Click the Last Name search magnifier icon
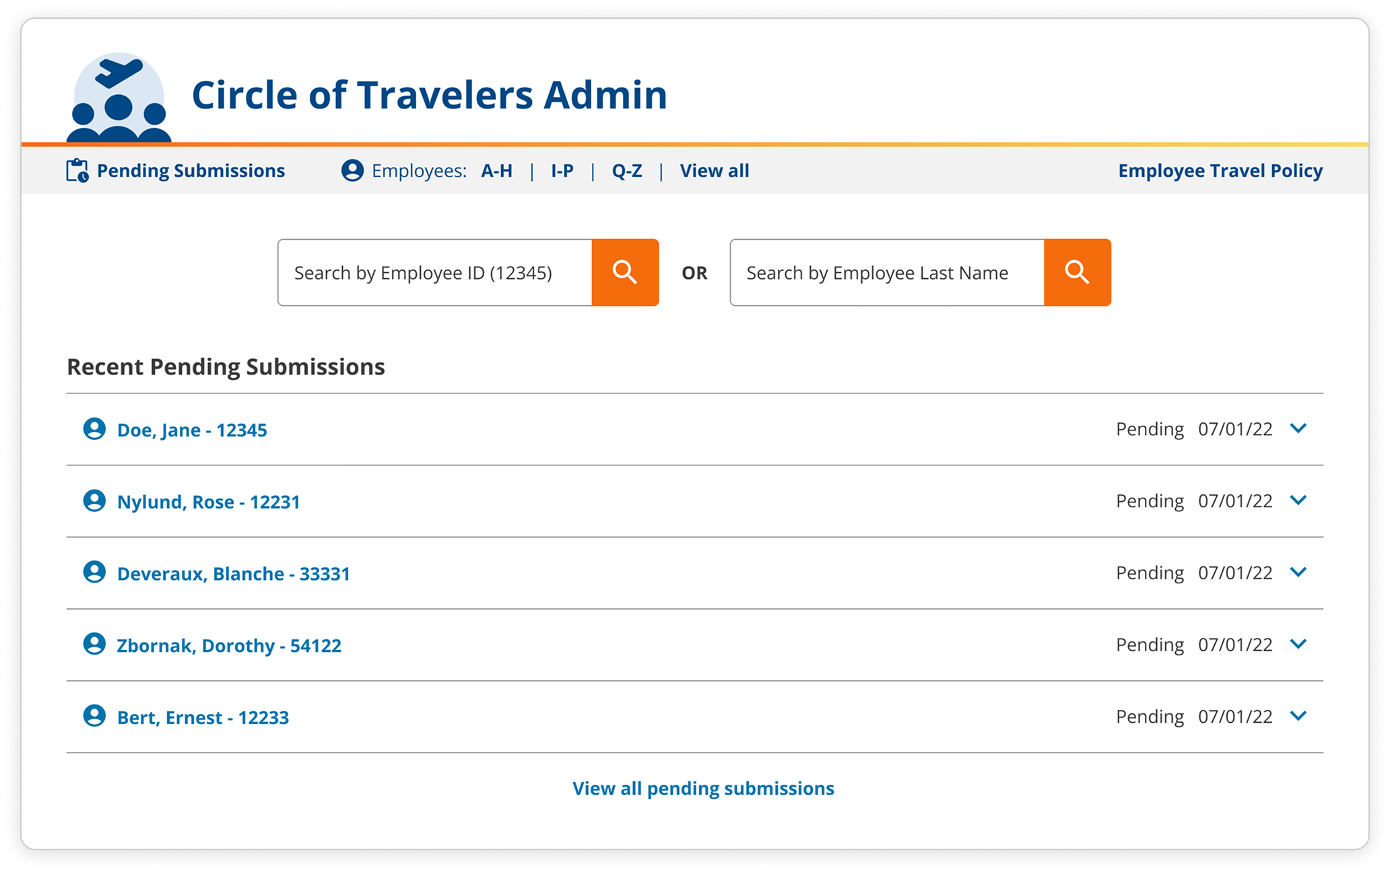Image resolution: width=1390 pixels, height=873 pixels. point(1077,272)
